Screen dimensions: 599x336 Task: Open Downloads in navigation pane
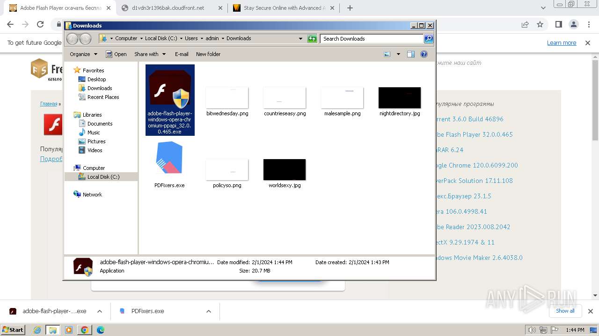pos(100,88)
